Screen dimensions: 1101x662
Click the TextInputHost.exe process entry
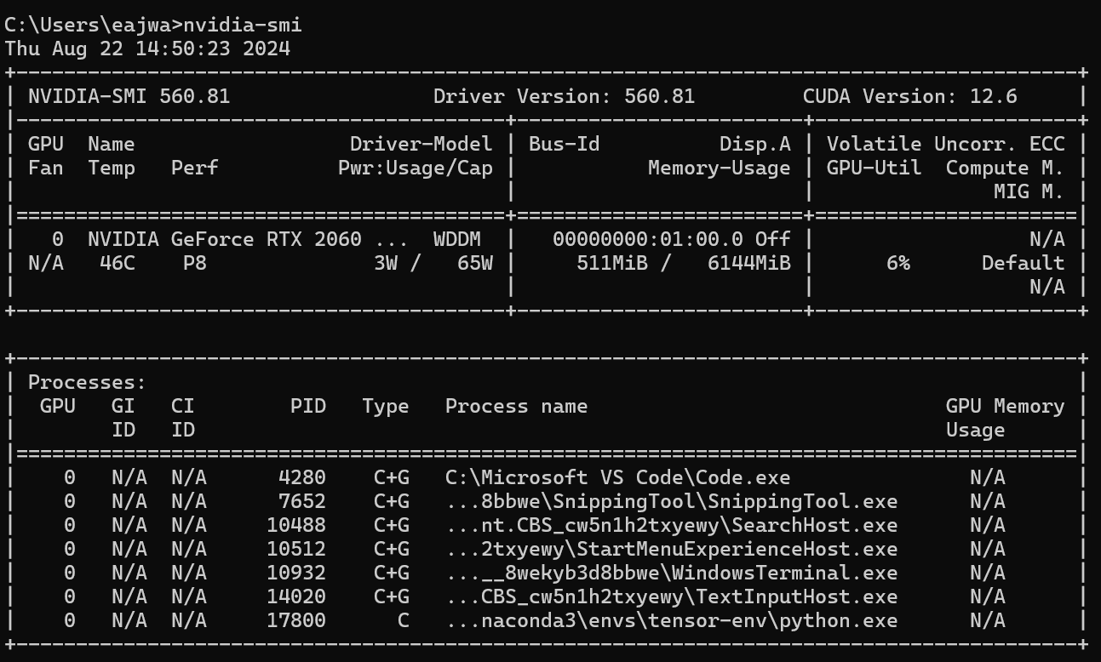[x=671, y=596]
